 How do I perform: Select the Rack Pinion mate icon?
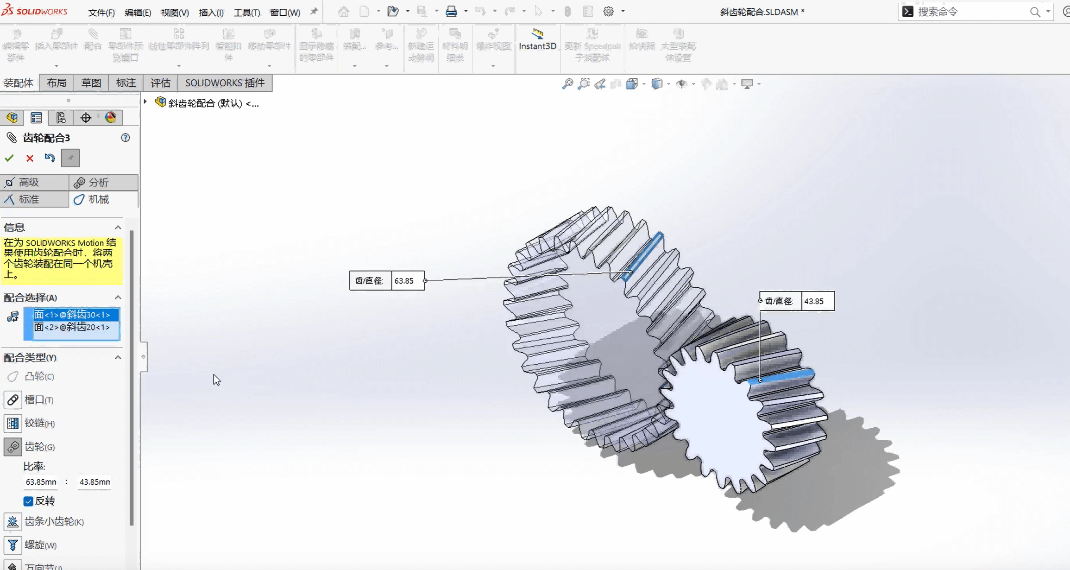click(x=13, y=522)
